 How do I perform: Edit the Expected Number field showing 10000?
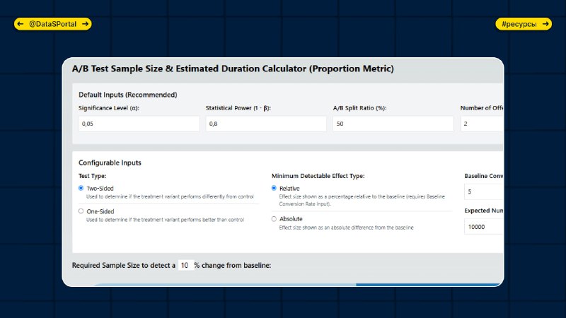[x=484, y=227]
